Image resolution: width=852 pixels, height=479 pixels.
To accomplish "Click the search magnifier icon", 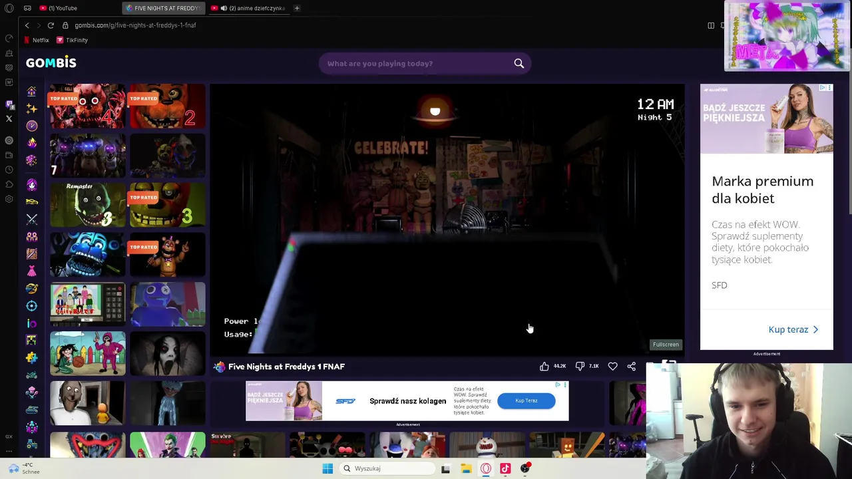I will 519,63.
